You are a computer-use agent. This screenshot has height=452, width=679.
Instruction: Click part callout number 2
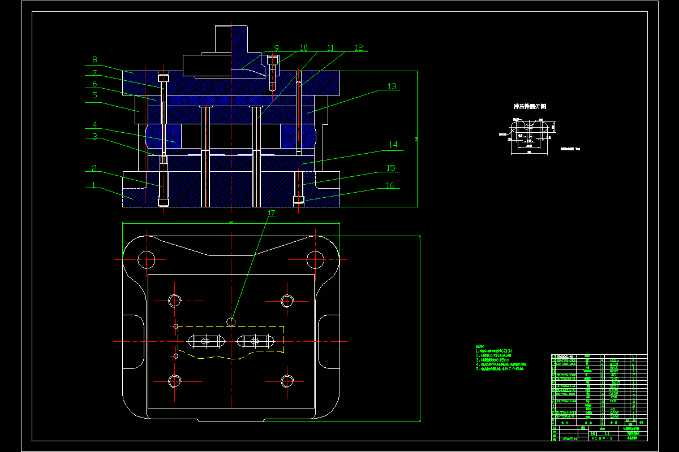94,168
